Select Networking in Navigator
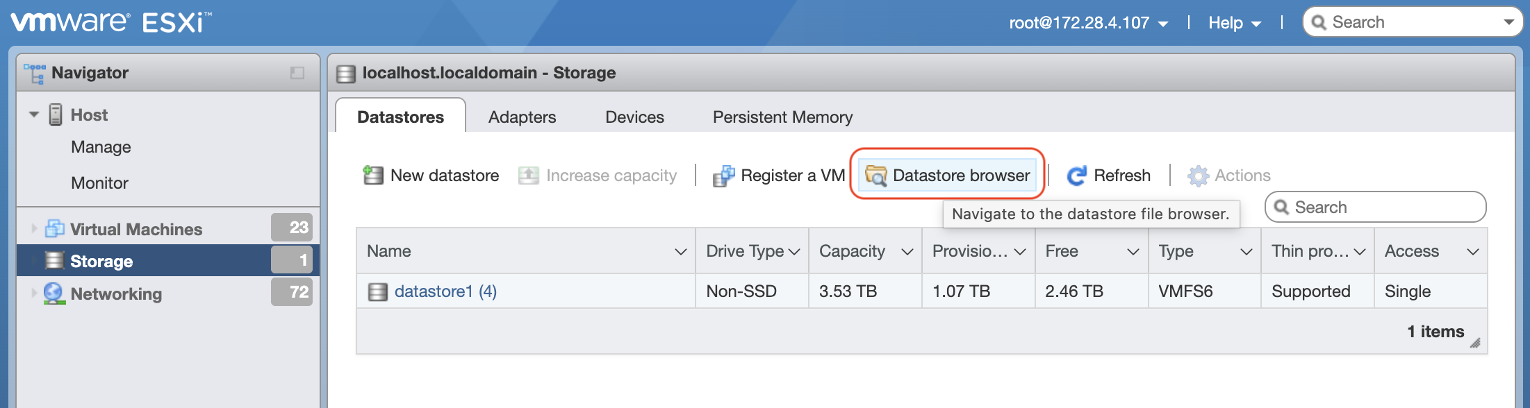 click(116, 294)
